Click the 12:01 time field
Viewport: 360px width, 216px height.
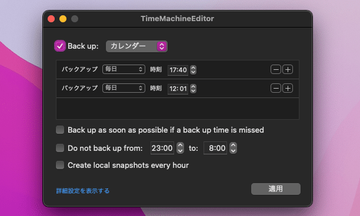coord(178,89)
